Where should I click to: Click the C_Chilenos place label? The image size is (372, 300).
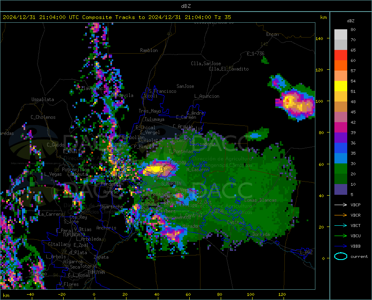(43, 117)
